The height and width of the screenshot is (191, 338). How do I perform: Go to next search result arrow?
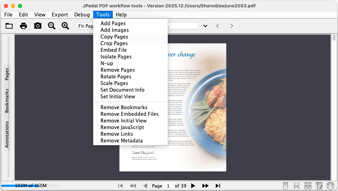(x=232, y=26)
